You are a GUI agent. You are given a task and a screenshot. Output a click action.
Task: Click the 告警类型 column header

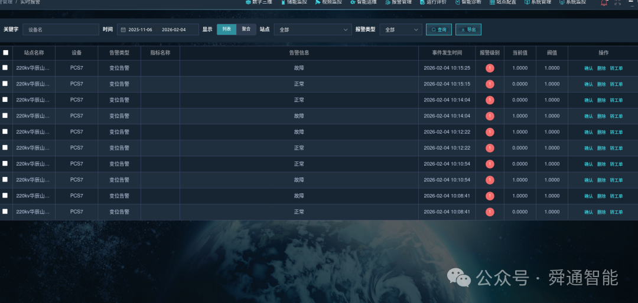point(119,53)
